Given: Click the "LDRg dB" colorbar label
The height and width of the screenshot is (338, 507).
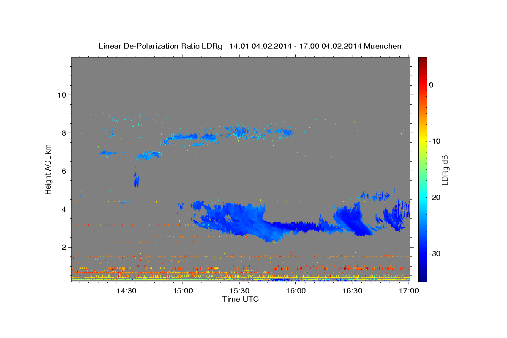Looking at the screenshot, I should 445,170.
